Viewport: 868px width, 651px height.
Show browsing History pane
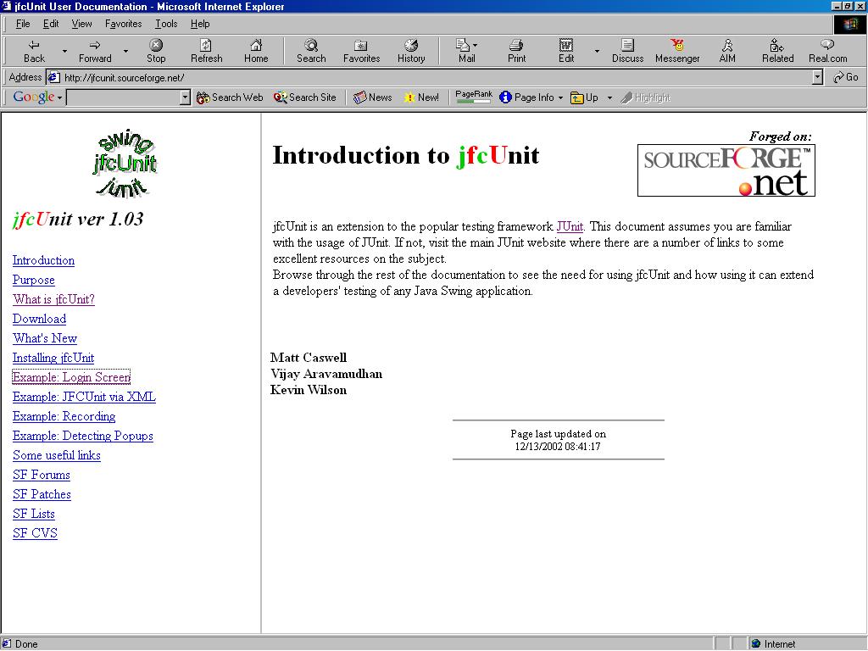(x=411, y=51)
